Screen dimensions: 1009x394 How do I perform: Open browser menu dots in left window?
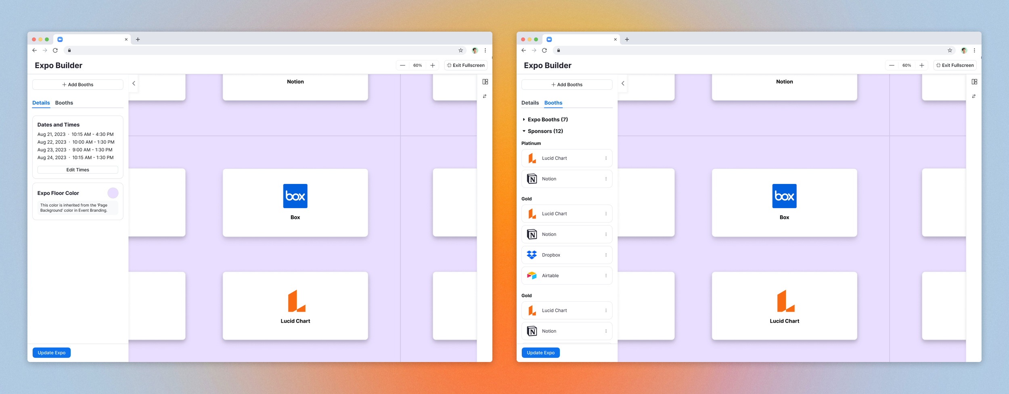(485, 50)
